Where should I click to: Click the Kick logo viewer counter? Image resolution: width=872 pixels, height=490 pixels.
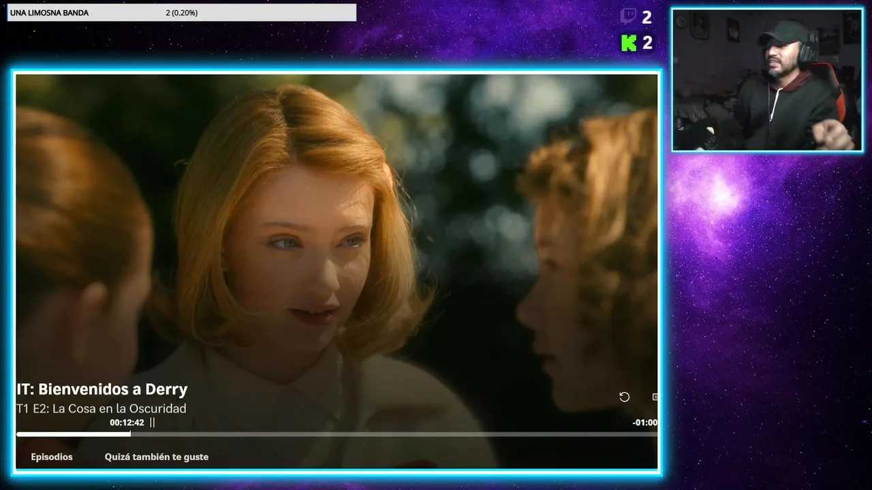click(636, 43)
